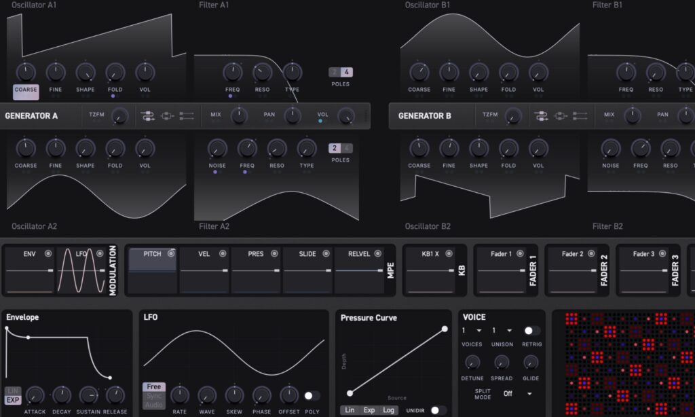
Task: Click the Oscillator A1 FINE knob
Action: tap(56, 72)
